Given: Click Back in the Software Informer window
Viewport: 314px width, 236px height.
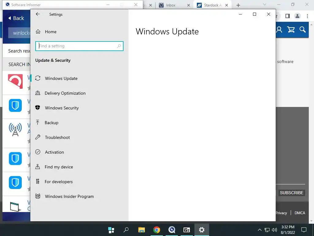Looking at the screenshot, I should (x=16, y=18).
